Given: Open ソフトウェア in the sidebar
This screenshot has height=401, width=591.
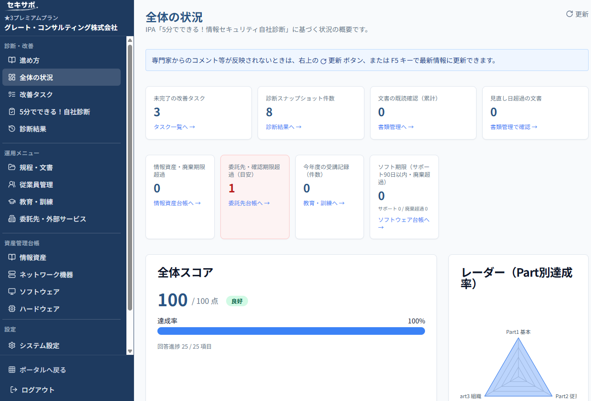Looking at the screenshot, I should tap(62, 292).
